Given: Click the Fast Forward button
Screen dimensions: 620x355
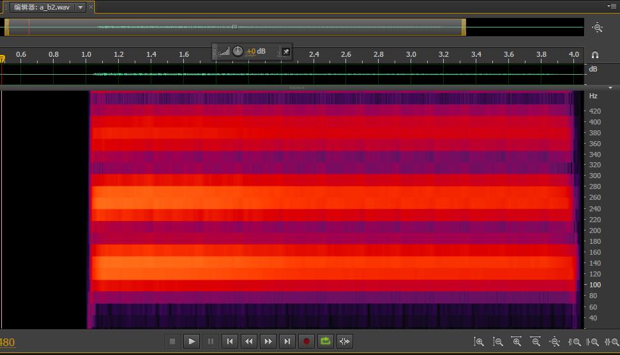Looking at the screenshot, I should (268, 341).
